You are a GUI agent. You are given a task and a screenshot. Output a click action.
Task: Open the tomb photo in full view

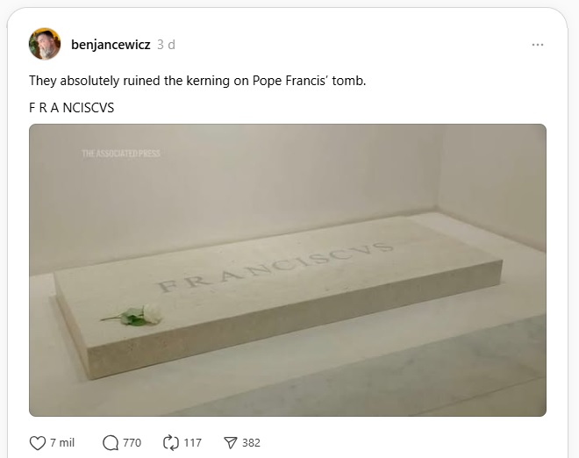(288, 270)
